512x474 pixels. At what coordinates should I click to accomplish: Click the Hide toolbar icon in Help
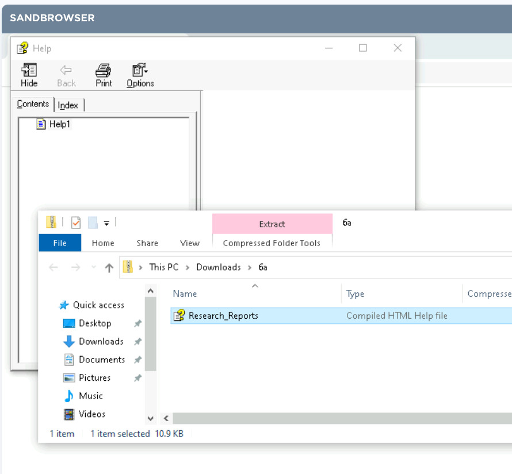tap(29, 75)
